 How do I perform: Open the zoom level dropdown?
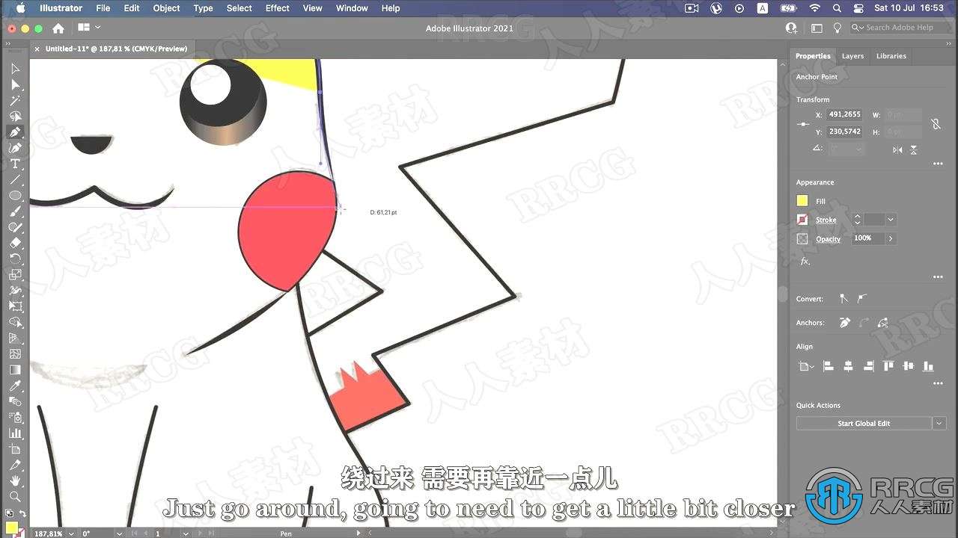point(70,534)
